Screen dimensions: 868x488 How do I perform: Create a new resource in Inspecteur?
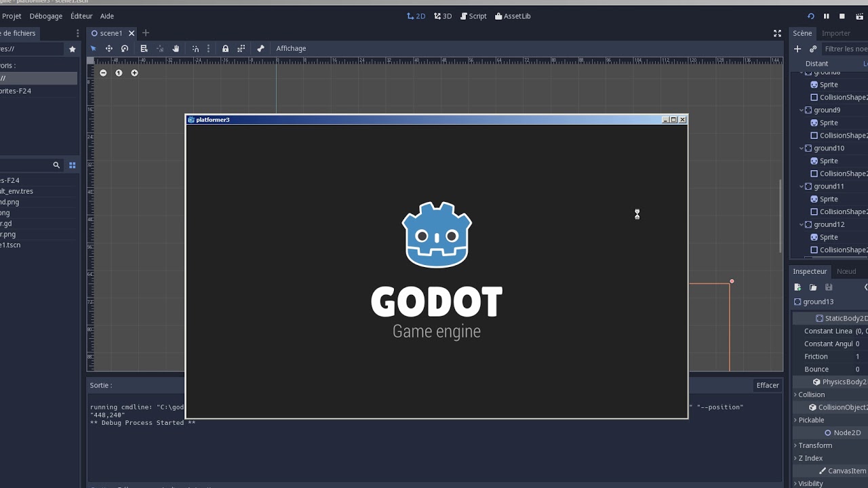point(798,287)
